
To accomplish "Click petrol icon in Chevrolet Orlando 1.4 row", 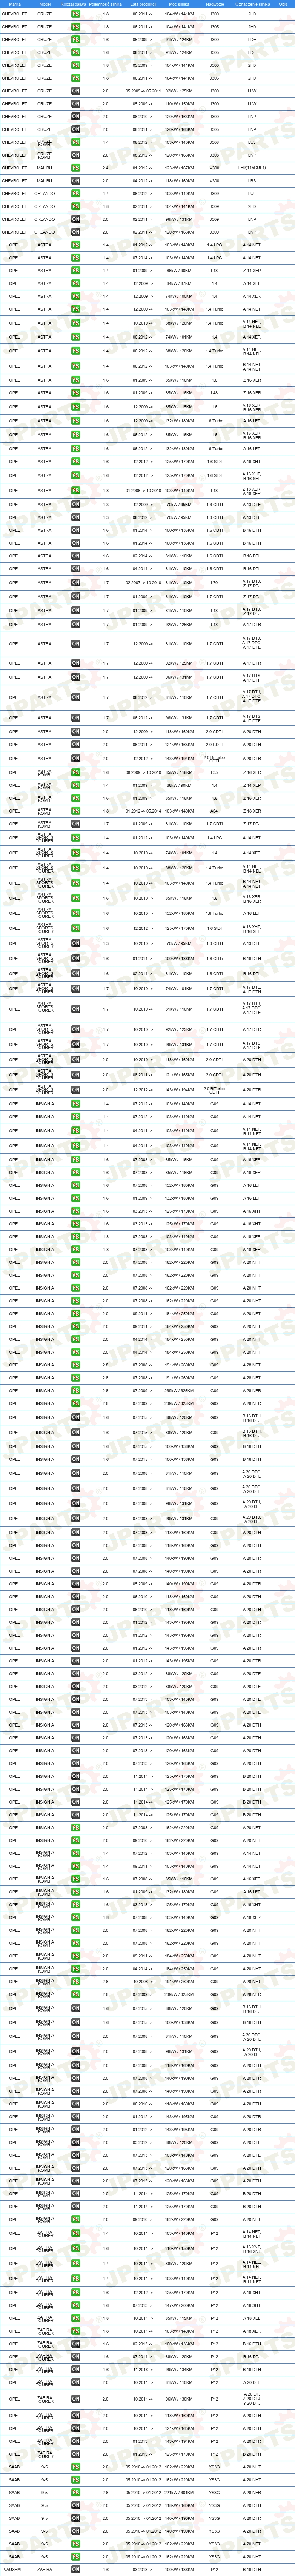I will [x=76, y=194].
